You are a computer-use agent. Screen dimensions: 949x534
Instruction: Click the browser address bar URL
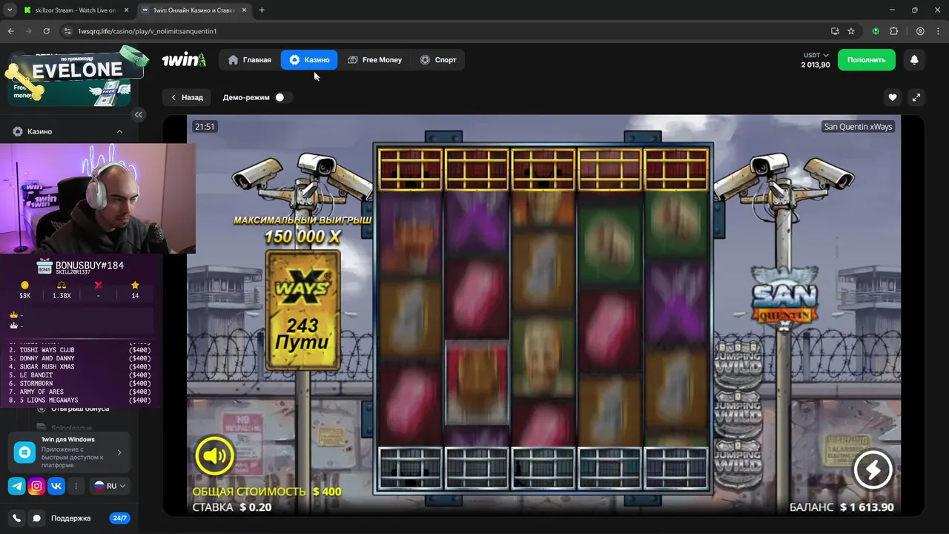147,31
